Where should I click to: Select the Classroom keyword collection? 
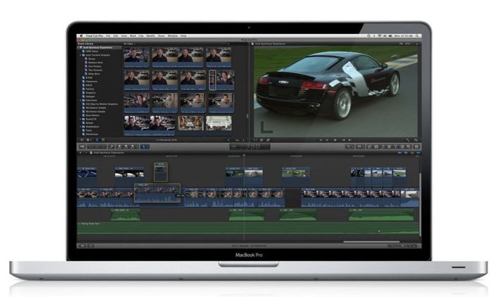tap(90, 82)
